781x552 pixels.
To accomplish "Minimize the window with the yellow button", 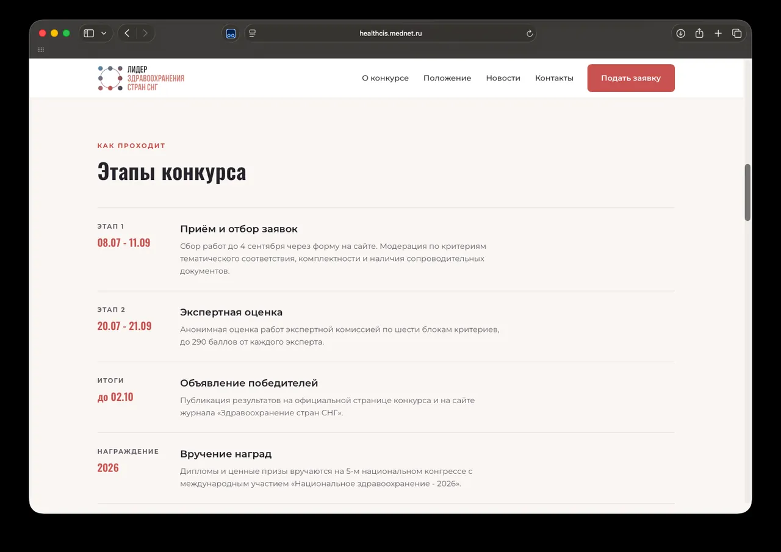I will [x=54, y=34].
